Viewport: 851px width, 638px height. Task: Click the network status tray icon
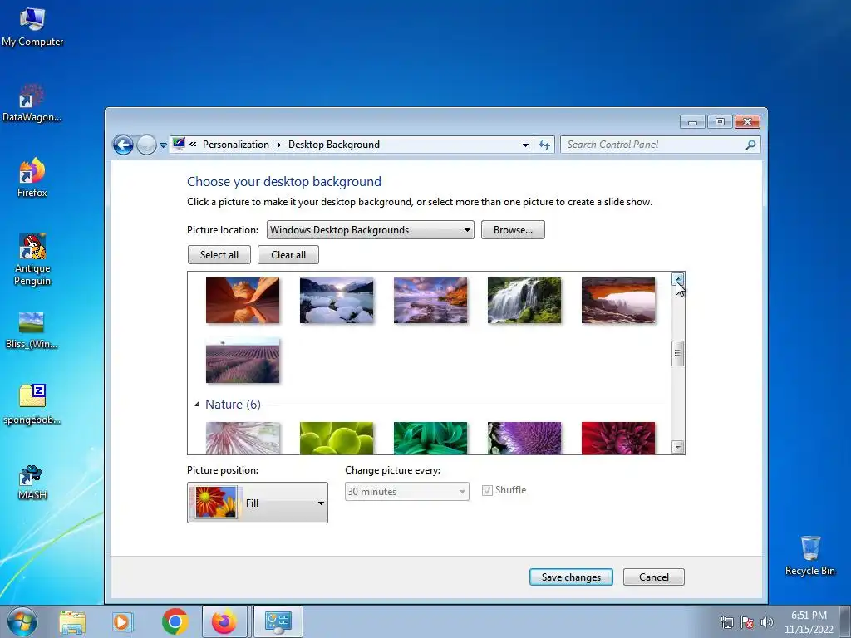[726, 622]
